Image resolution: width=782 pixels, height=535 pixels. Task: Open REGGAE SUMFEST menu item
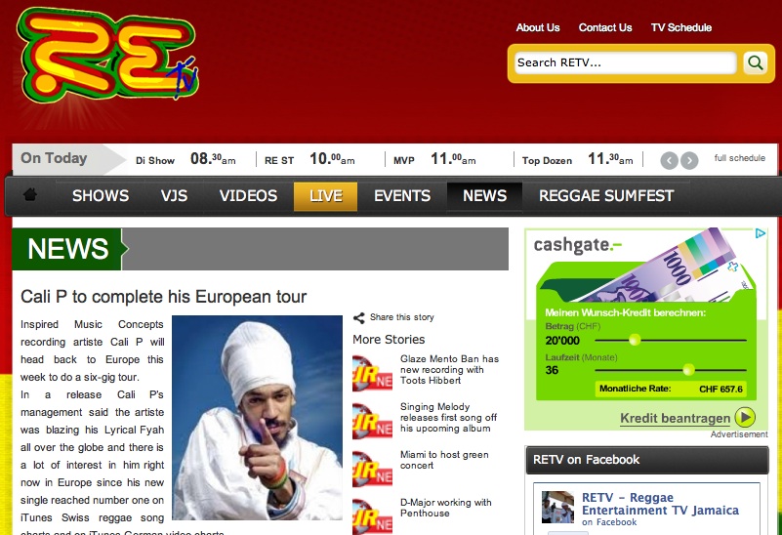[x=606, y=196]
